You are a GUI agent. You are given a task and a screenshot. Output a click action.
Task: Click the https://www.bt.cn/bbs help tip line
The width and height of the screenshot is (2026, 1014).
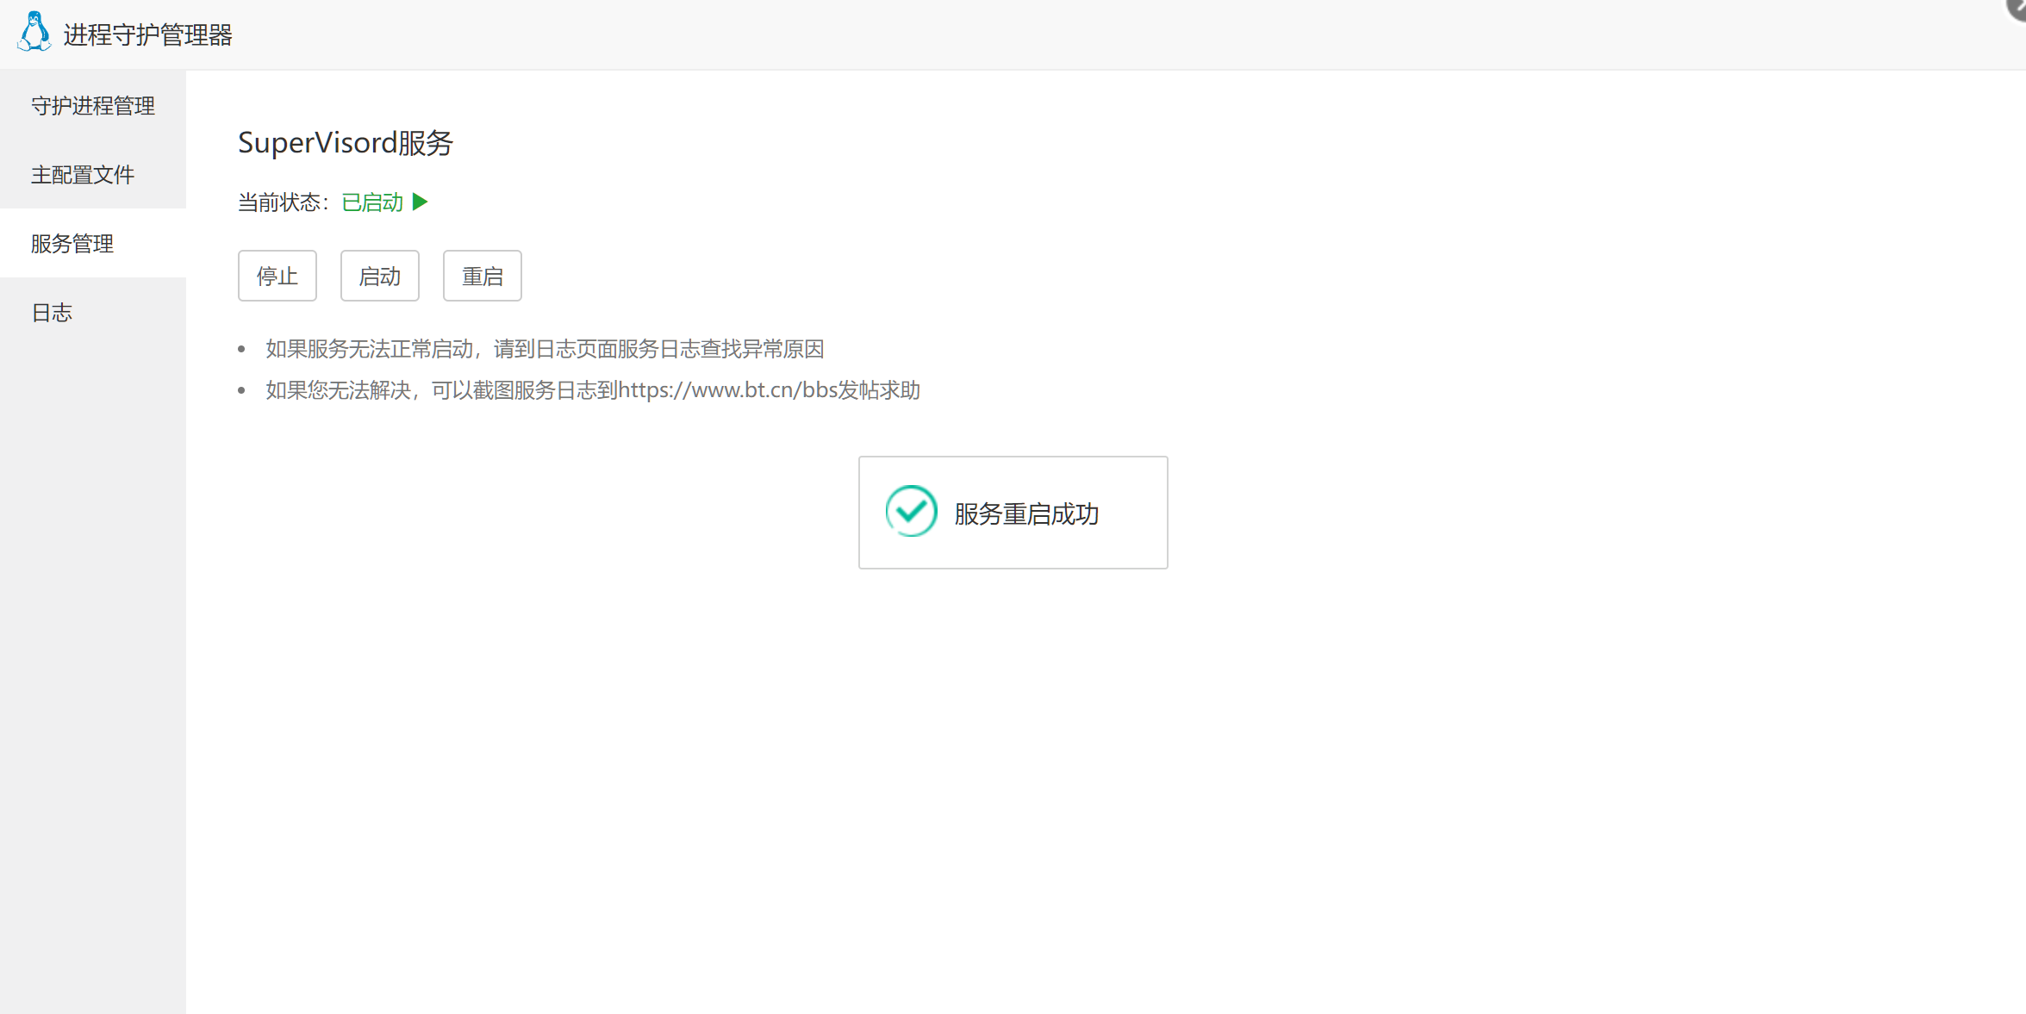pos(593,390)
